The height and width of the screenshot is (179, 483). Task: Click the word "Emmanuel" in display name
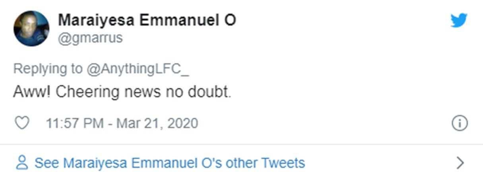[172, 21]
